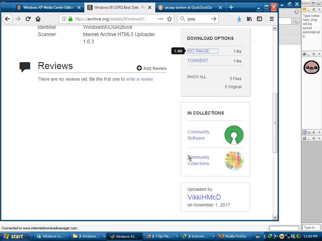Show site information via the info icon
Viewport: 322px width, 241px height.
click(64, 19)
